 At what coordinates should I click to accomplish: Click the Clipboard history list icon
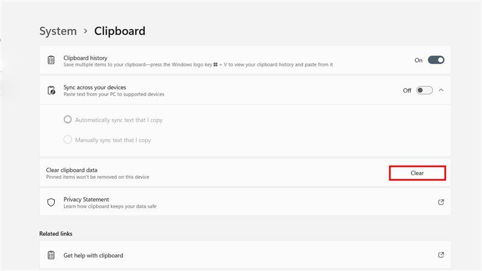point(51,60)
